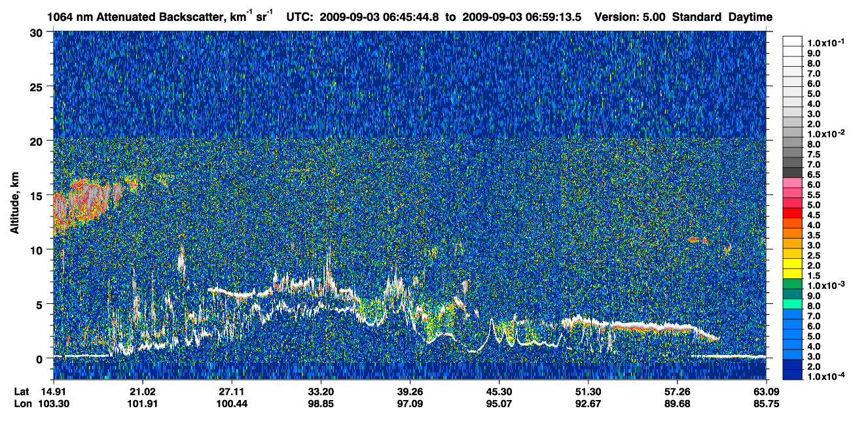Click the 'Altitude, km' axis label
This screenshot has height=436, width=851.
point(13,205)
